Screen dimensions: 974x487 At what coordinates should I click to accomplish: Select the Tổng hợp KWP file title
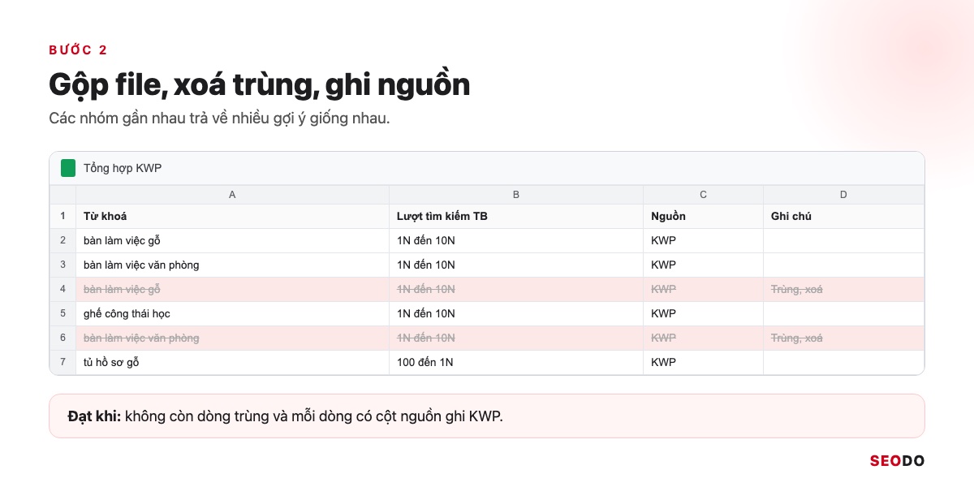pyautogui.click(x=123, y=168)
